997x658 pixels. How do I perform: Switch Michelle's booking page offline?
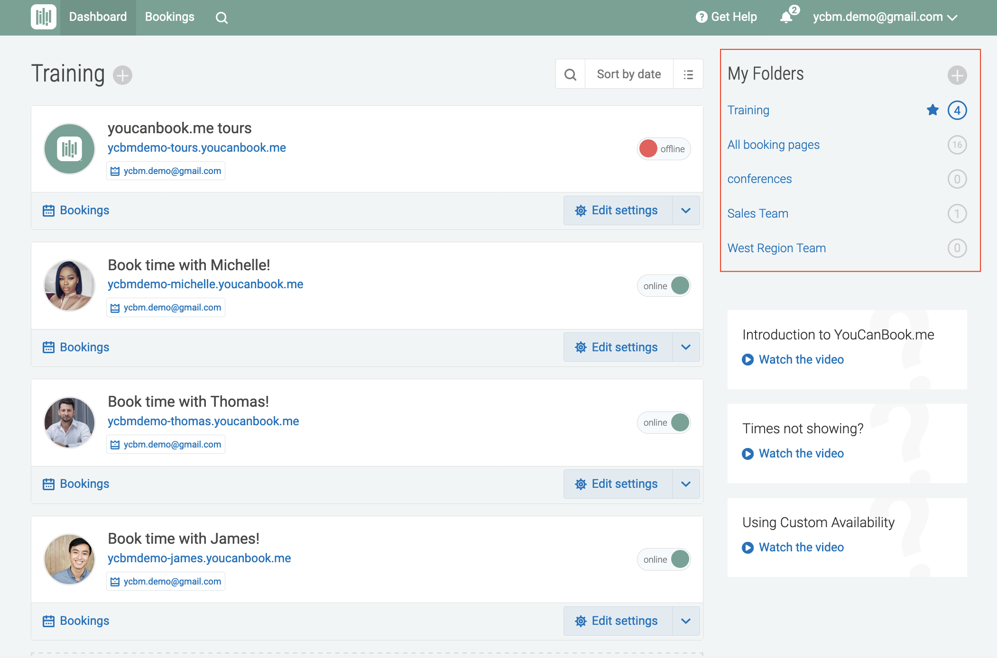(663, 286)
